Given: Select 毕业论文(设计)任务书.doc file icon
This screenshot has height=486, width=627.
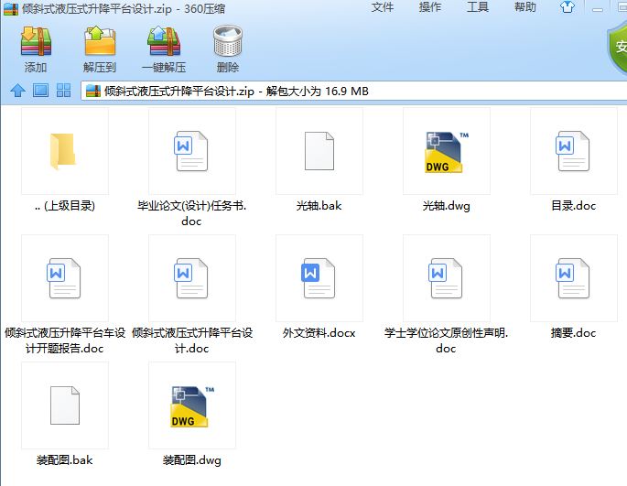Looking at the screenshot, I should click(x=190, y=151).
